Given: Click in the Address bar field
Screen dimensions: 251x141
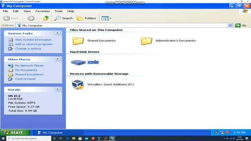Looking at the screenshot, I should click(122, 25).
